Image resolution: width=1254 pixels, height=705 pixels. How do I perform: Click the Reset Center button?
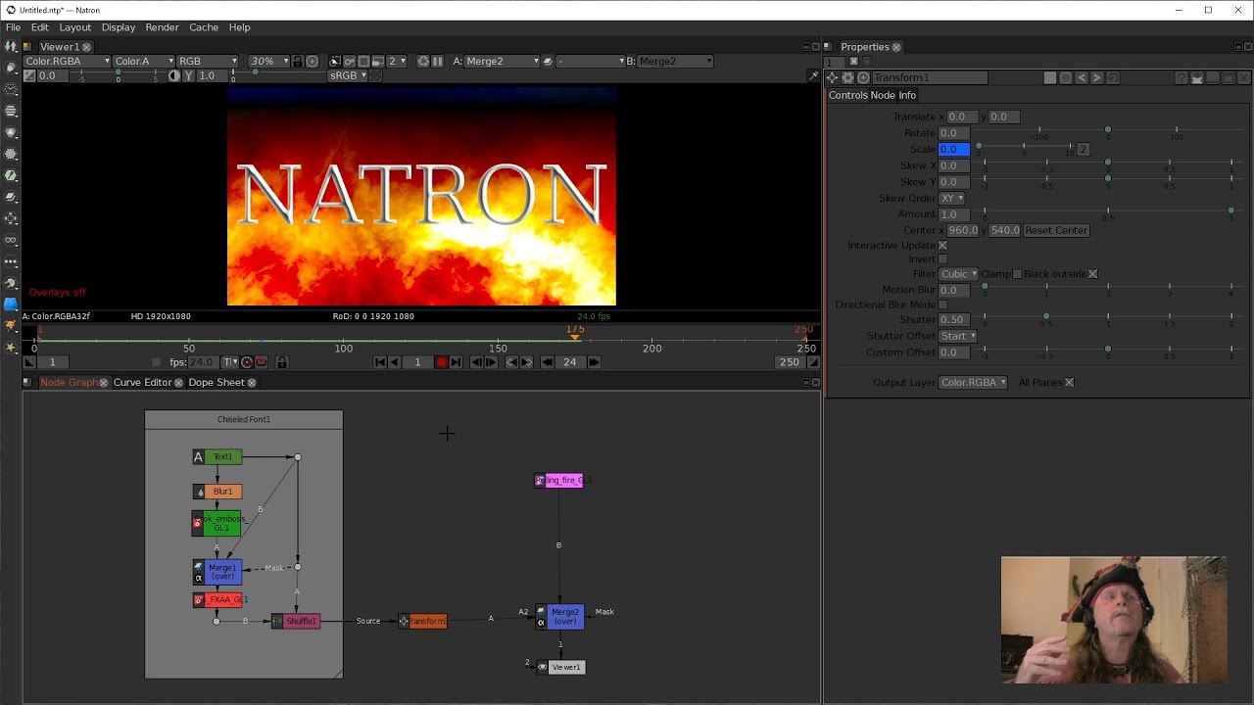point(1056,230)
